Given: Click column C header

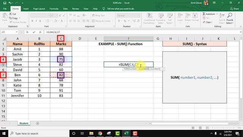Looking at the screenshot, I should [x=61, y=38].
